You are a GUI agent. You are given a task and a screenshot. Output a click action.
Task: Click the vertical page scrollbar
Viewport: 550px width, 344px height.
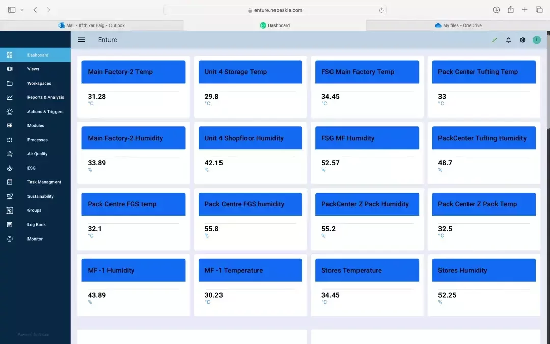click(548, 82)
